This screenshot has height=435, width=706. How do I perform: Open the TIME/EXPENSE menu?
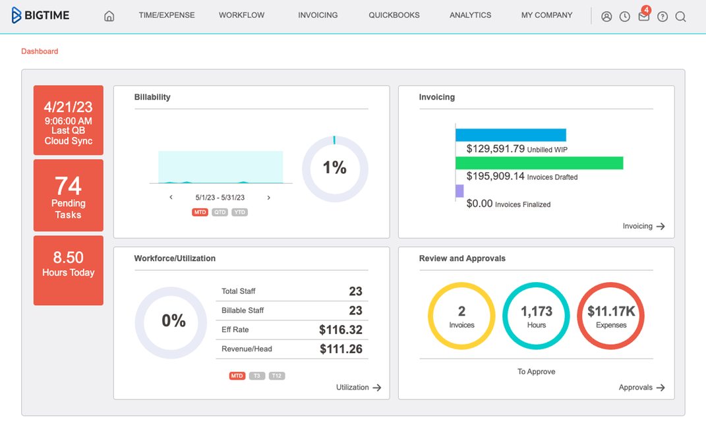(167, 15)
